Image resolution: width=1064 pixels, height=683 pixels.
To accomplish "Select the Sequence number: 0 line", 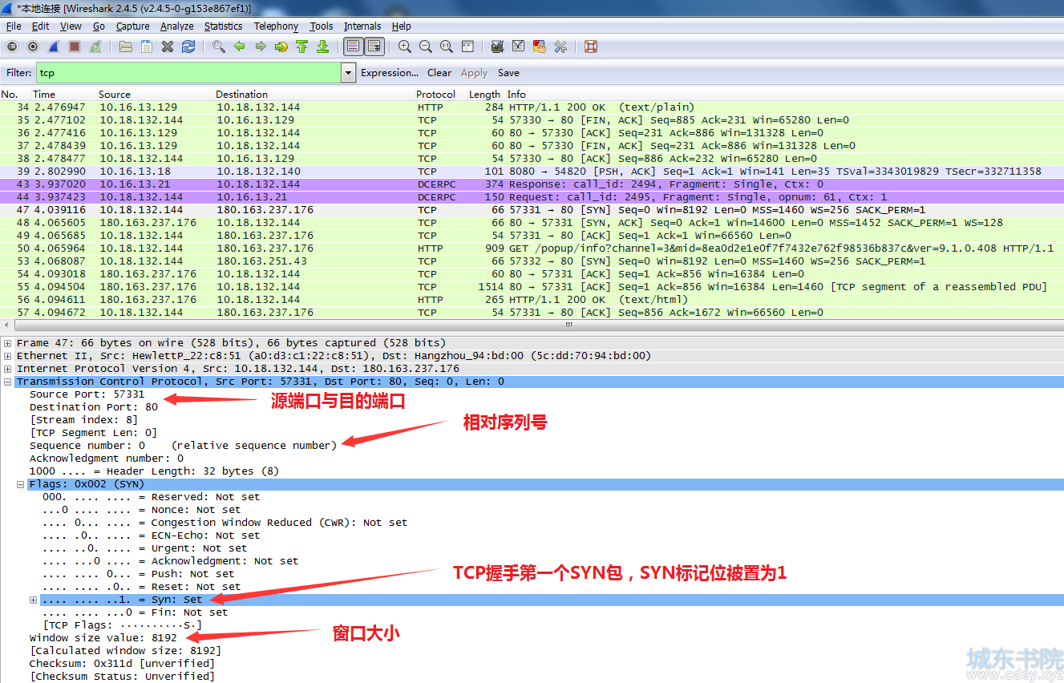I will 183,446.
